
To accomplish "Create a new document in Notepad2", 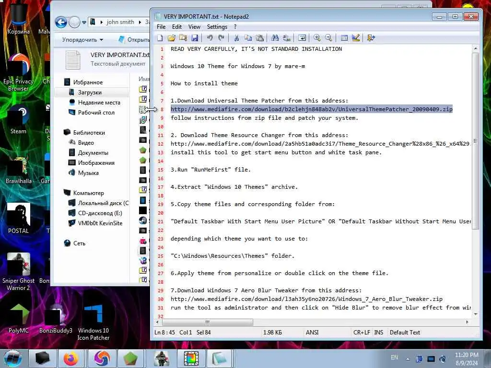I will [x=160, y=38].
